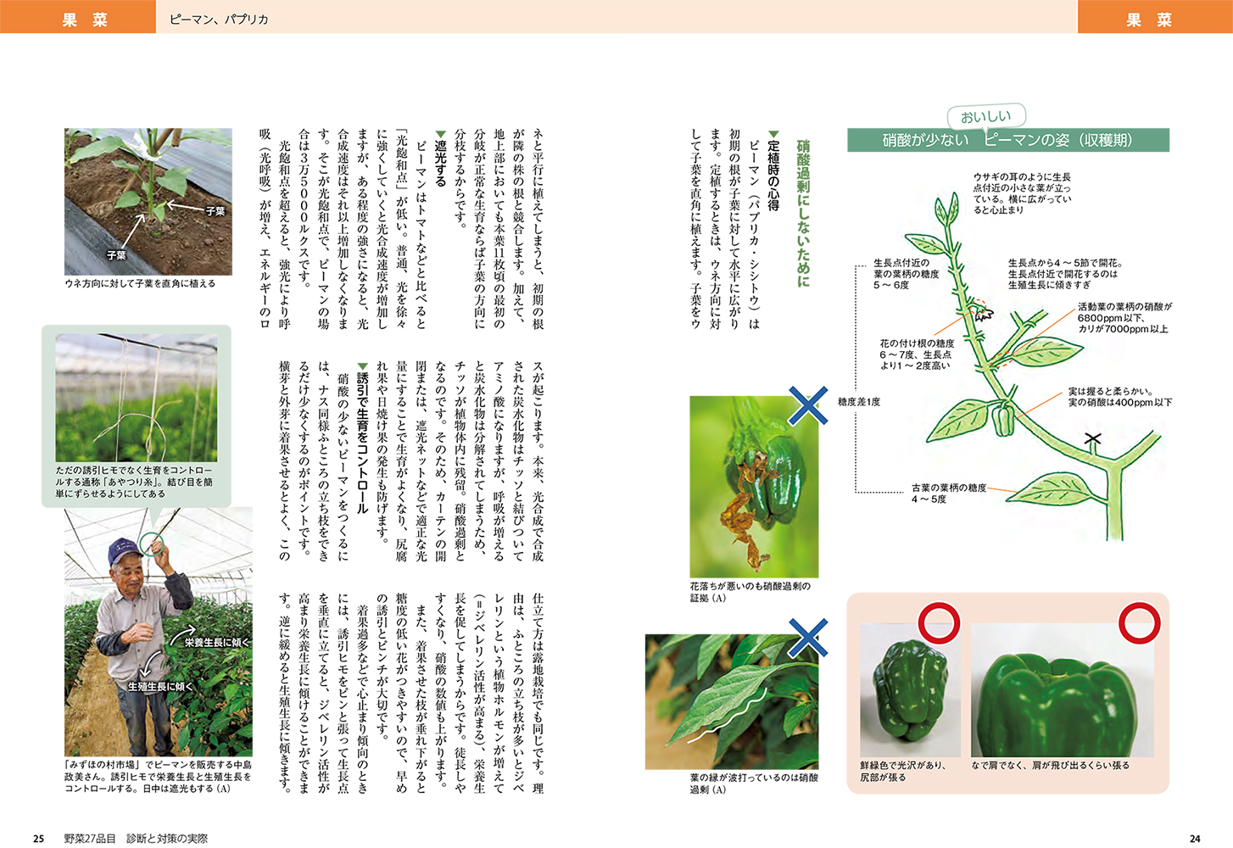Select the left orange '果菜' header tab

[x=78, y=17]
